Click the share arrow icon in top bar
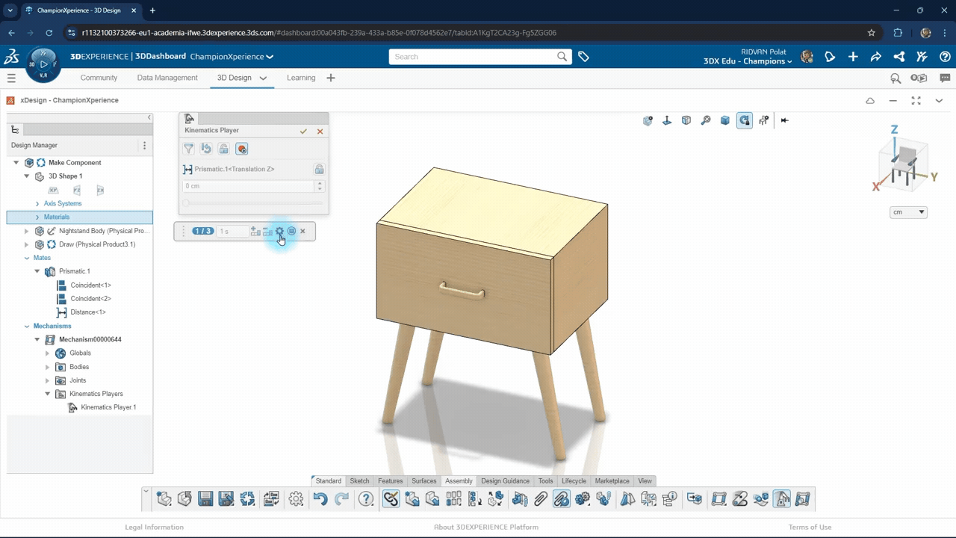This screenshot has width=956, height=538. point(876,57)
